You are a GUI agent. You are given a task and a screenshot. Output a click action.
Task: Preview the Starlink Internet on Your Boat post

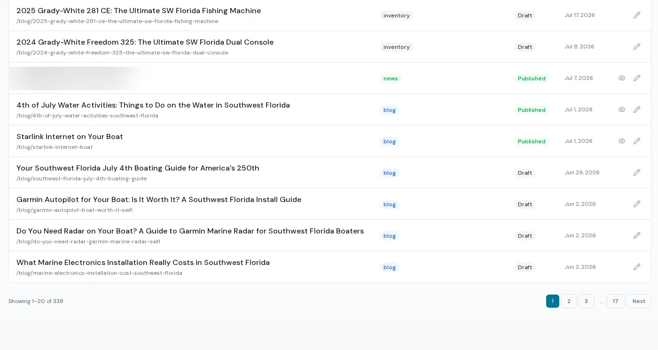point(622,141)
